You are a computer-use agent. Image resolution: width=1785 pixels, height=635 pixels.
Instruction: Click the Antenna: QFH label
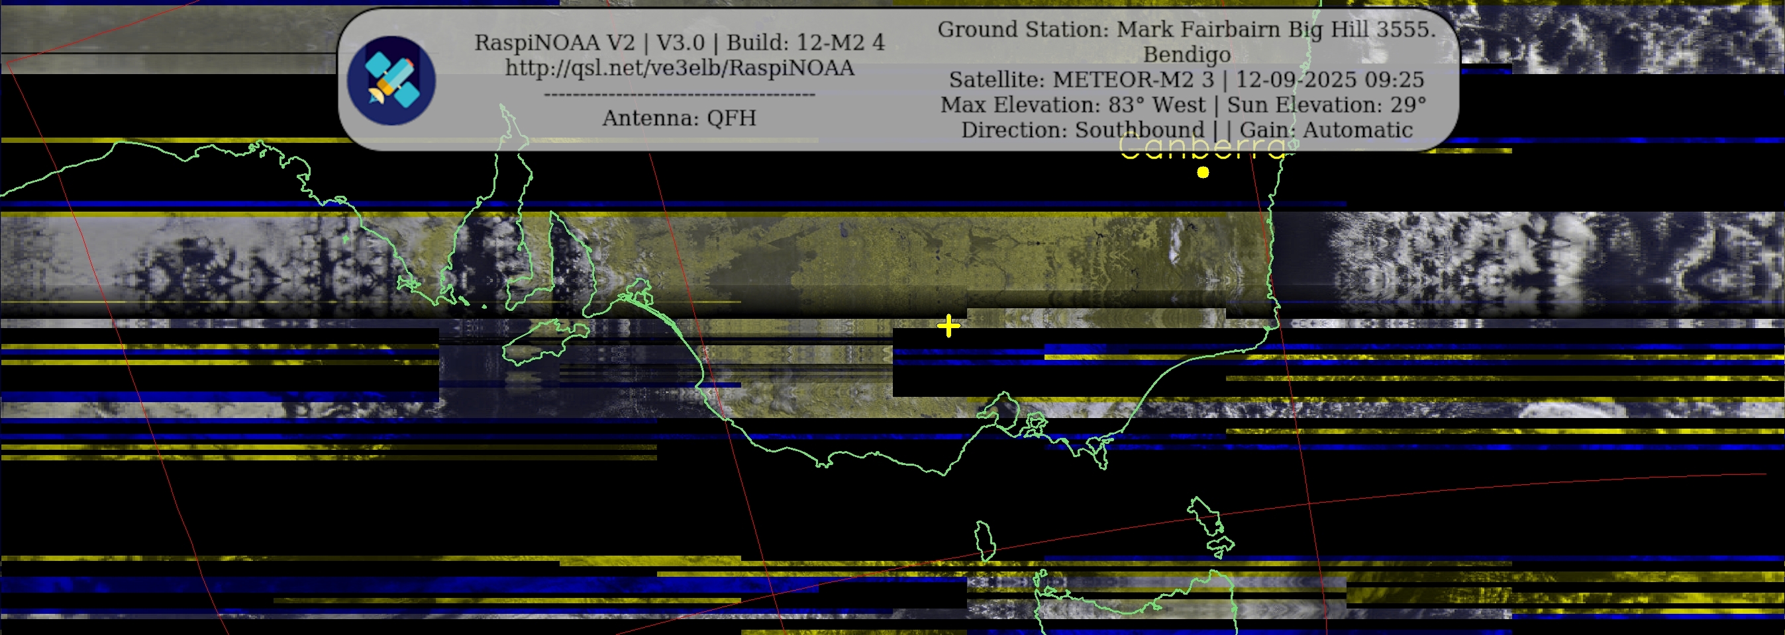(x=679, y=118)
